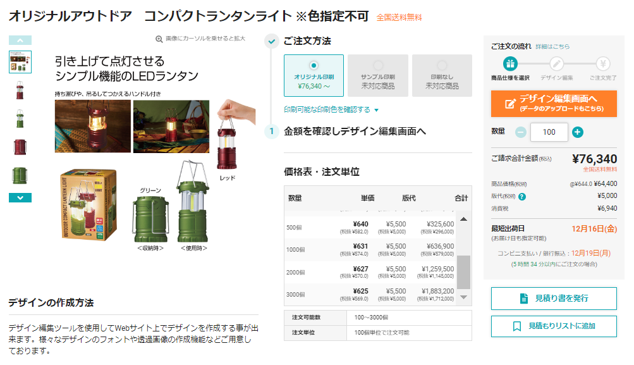Click 見積り書を発行 button

pyautogui.click(x=554, y=299)
